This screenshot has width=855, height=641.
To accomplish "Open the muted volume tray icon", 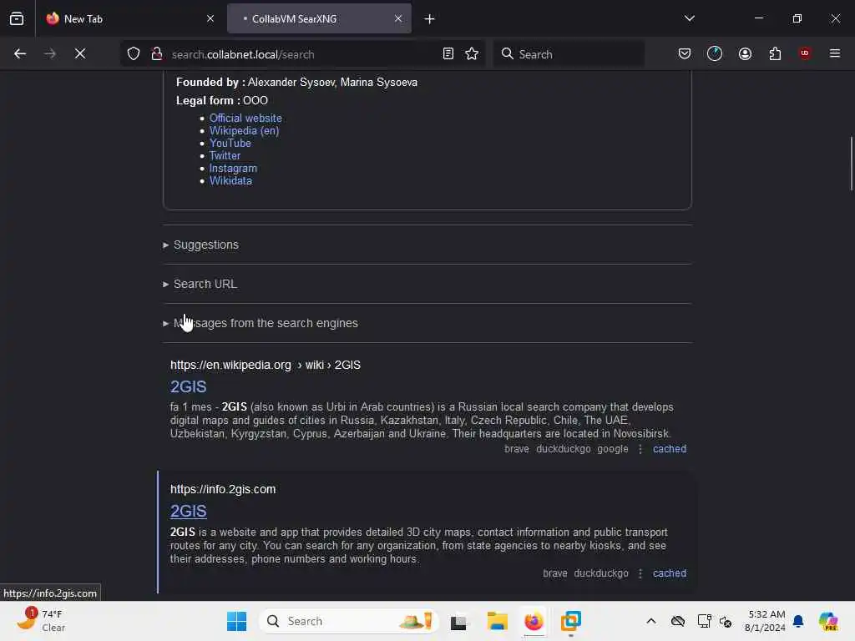I will pos(726,621).
